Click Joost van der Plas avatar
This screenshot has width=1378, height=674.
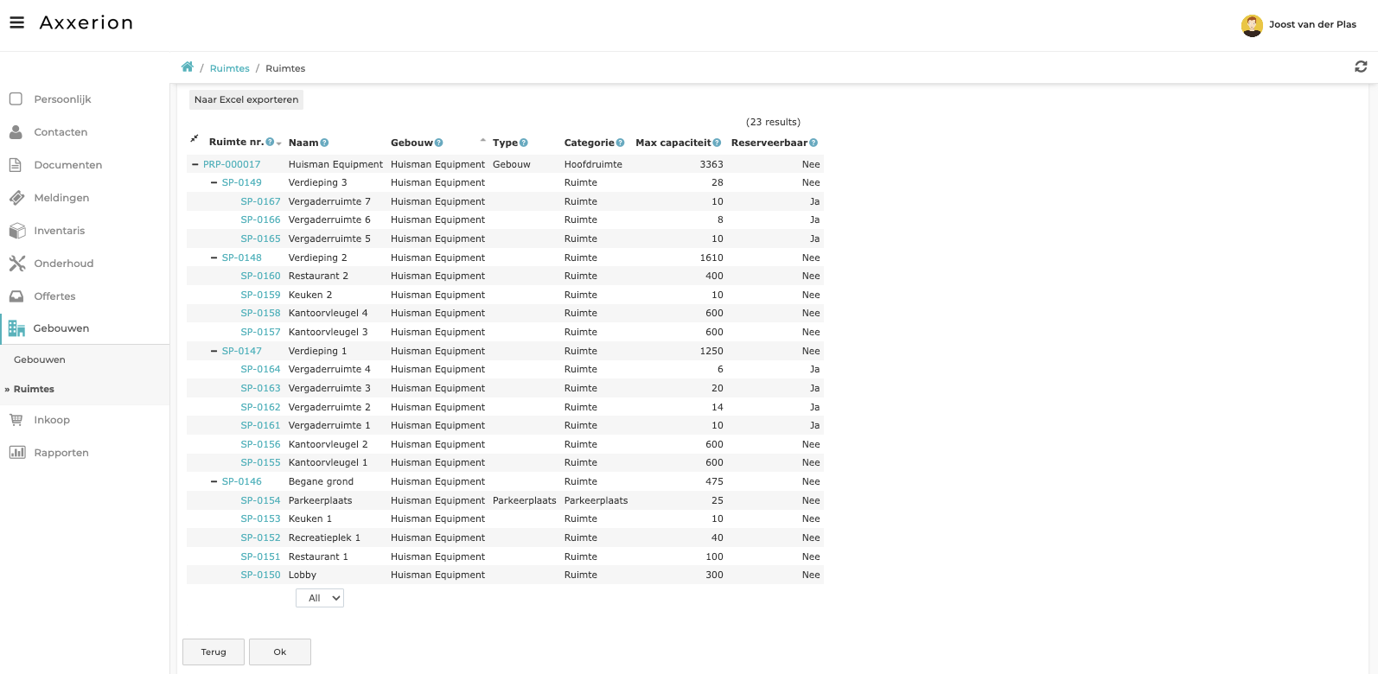tap(1251, 25)
